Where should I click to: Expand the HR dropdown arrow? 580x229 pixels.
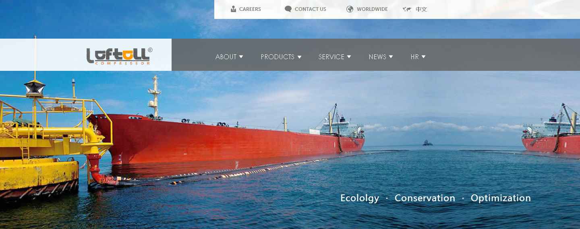click(x=423, y=57)
